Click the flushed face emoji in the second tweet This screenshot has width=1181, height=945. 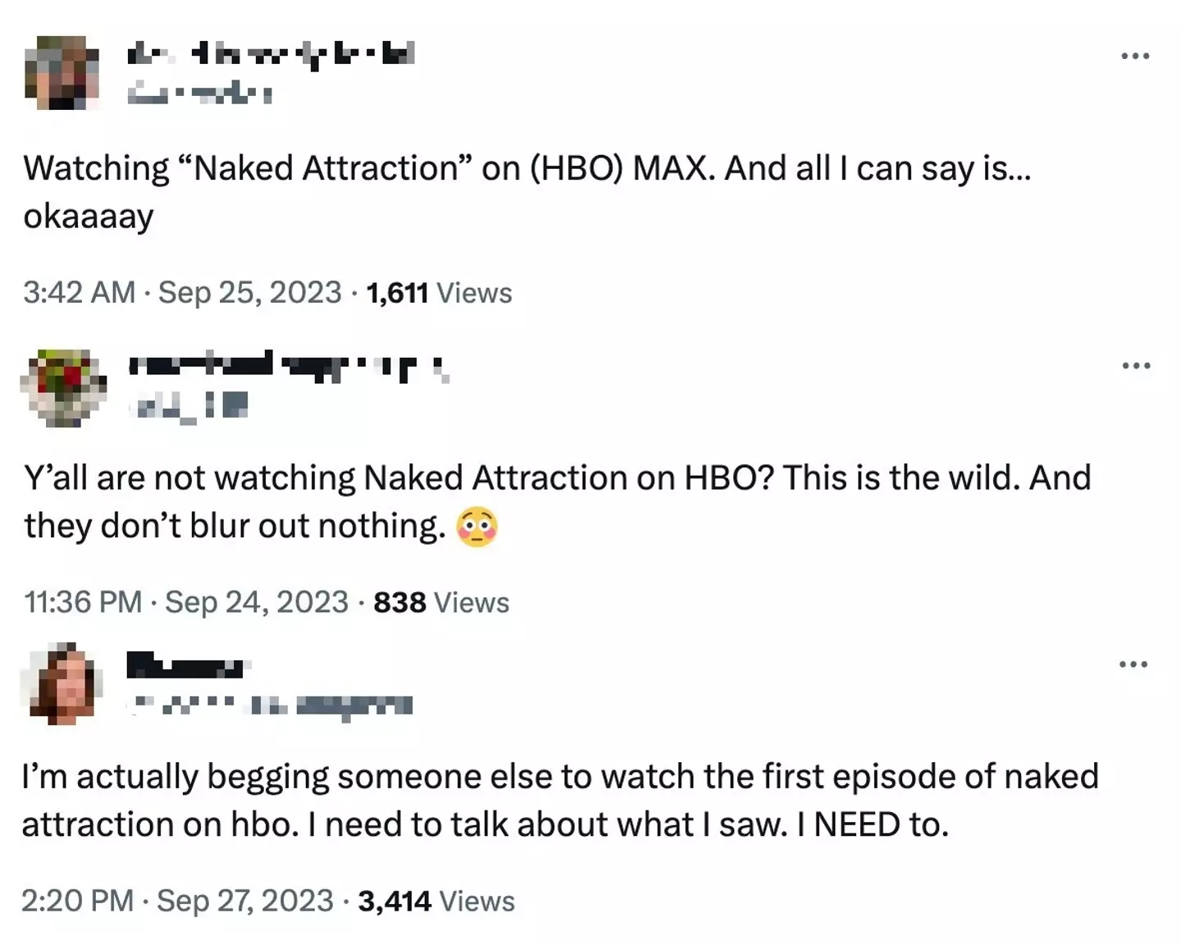tap(477, 528)
